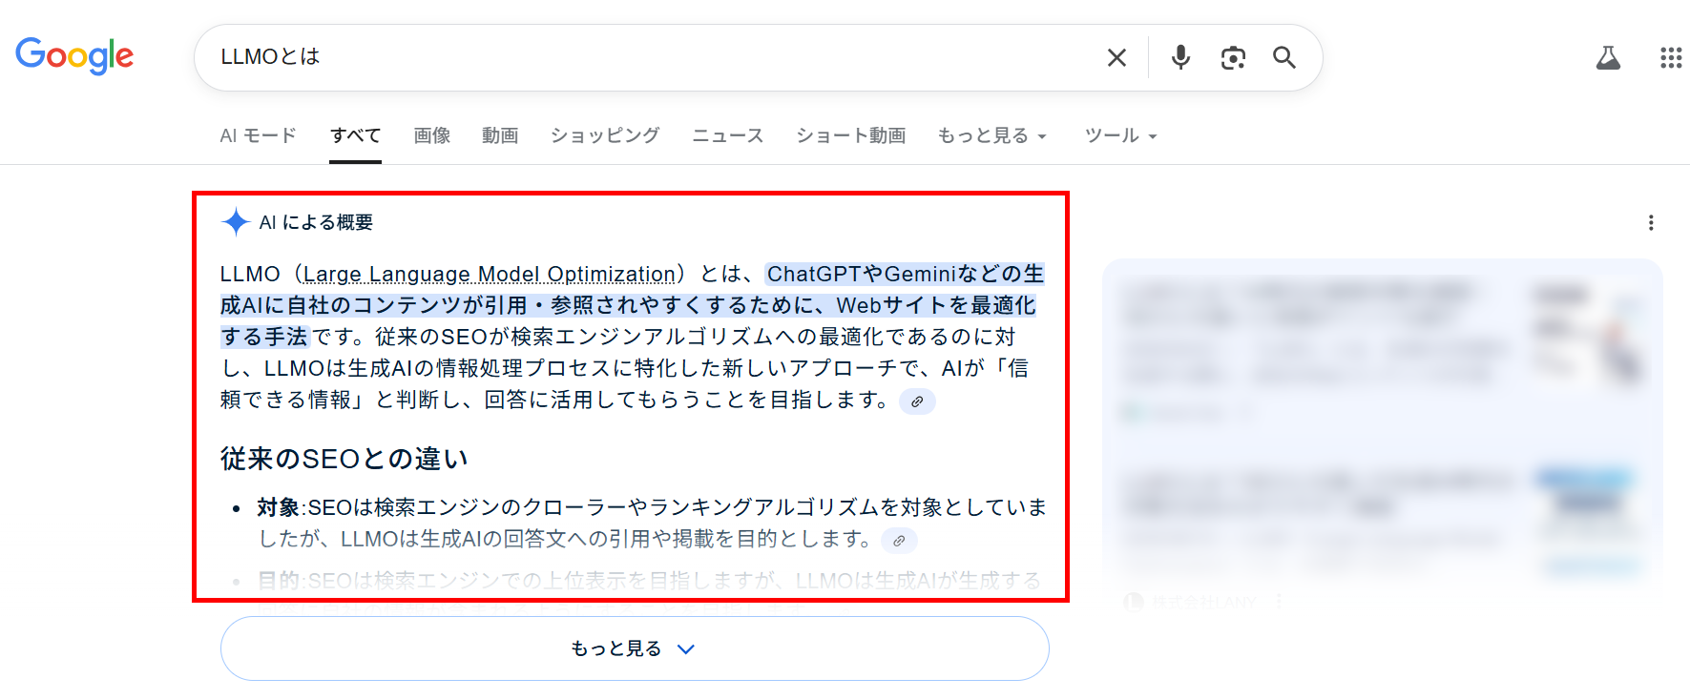Open the 動画 tab
The image size is (1690, 699).
[x=500, y=136]
